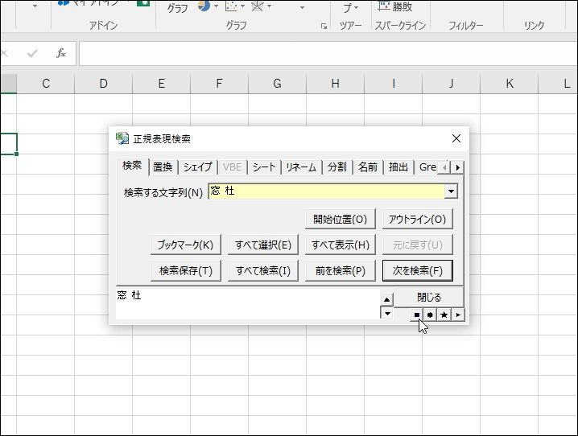
Task: Select column I header
Action: (x=394, y=84)
